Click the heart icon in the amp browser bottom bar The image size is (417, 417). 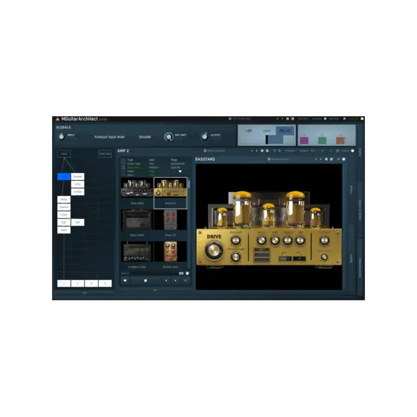(x=125, y=280)
